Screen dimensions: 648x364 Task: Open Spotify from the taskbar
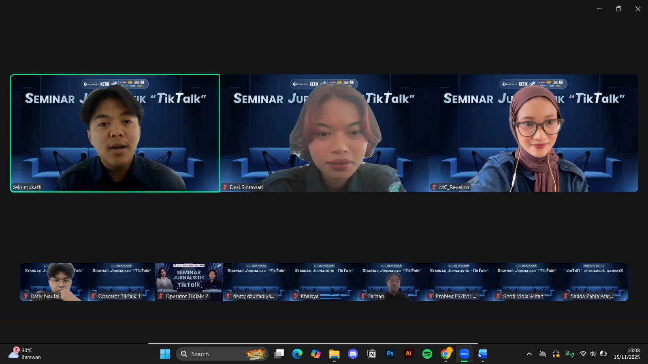point(427,354)
